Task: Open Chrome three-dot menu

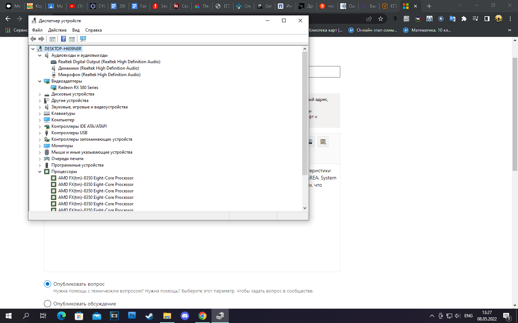Action: point(510,19)
